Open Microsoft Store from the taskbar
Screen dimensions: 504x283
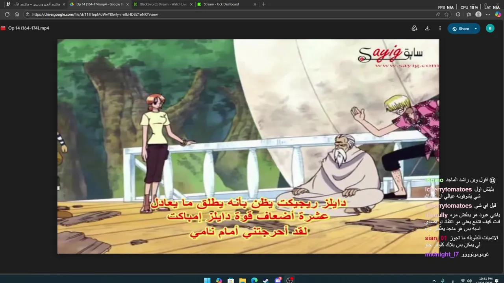pos(231,280)
